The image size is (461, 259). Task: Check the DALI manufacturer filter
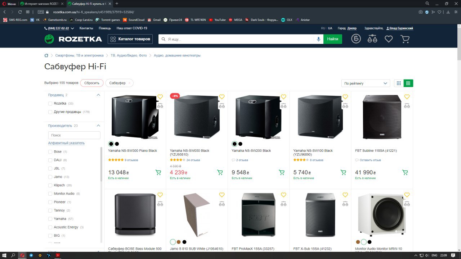(50, 160)
